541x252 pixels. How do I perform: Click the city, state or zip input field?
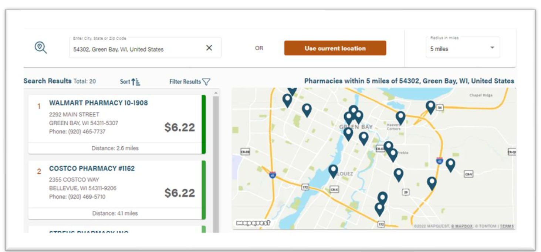click(x=137, y=49)
